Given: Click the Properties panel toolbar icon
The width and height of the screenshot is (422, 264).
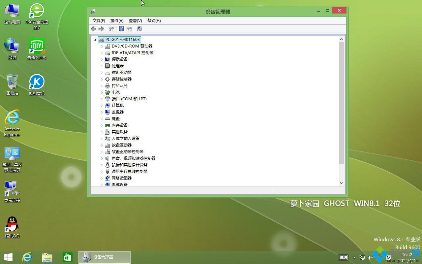Looking at the screenshot, I should (129, 29).
